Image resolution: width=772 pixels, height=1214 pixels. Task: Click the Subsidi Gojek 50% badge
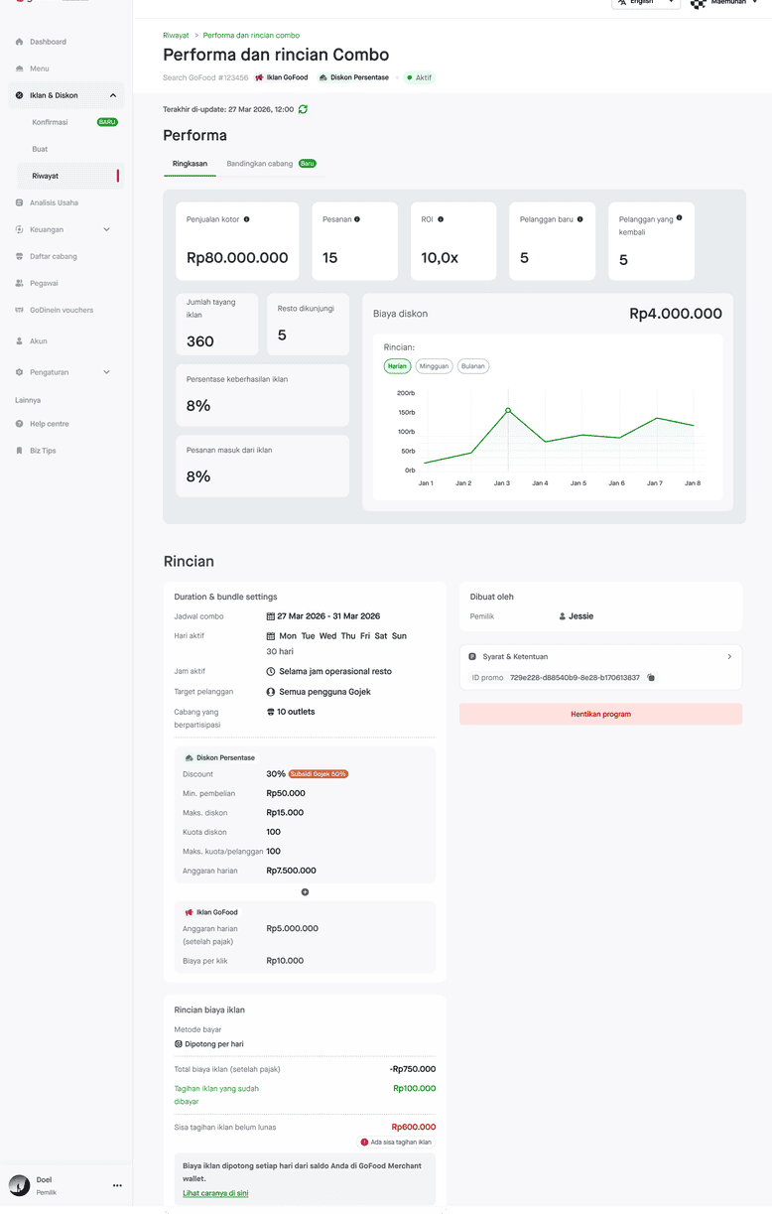tap(319, 774)
